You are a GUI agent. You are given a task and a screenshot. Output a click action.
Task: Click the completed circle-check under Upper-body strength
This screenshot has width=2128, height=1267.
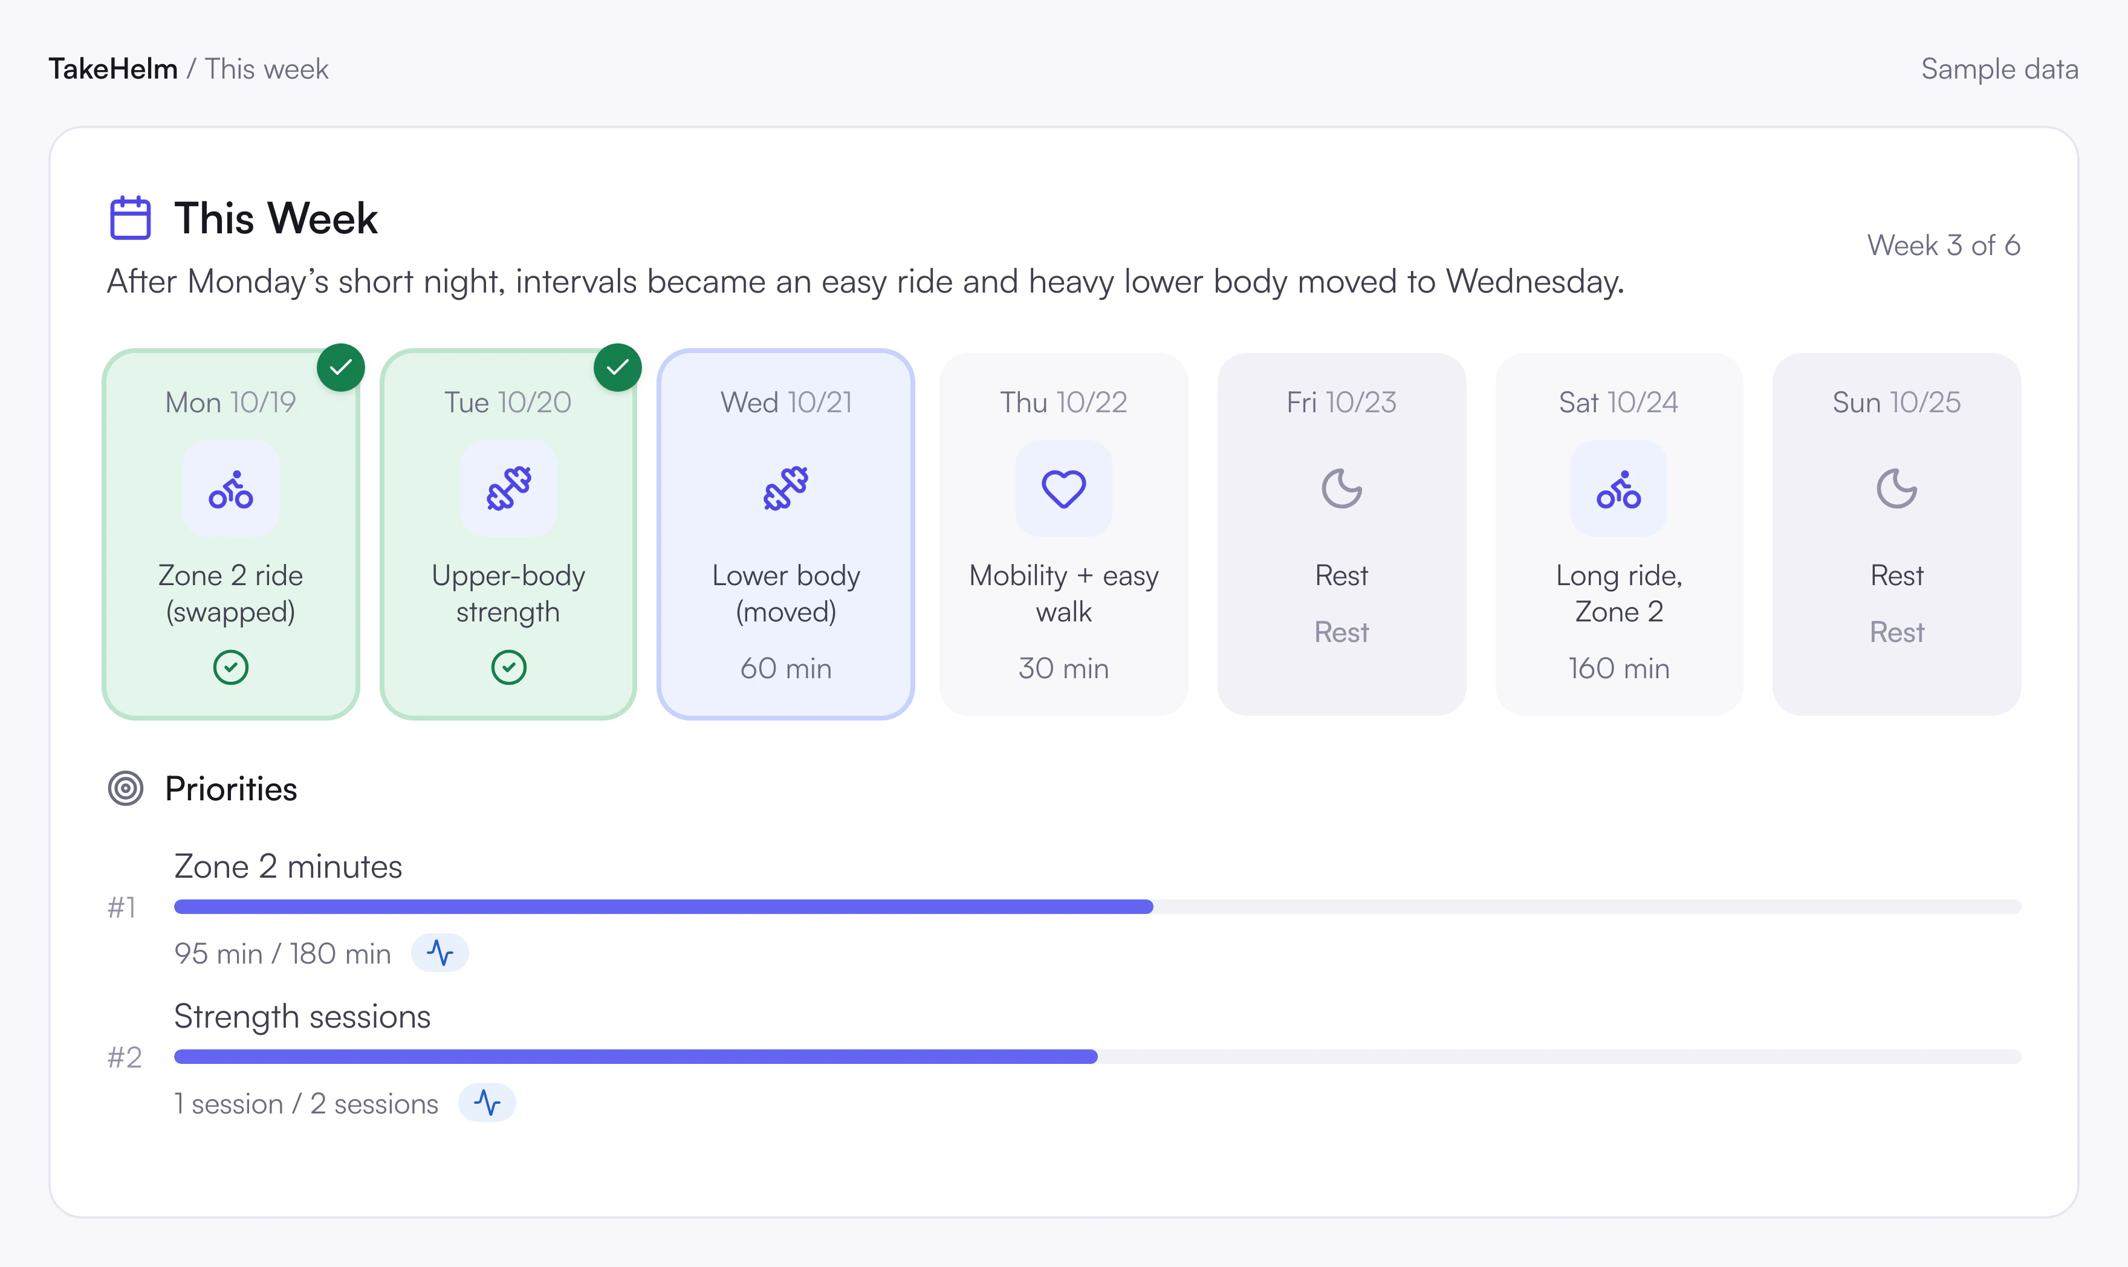pos(509,667)
